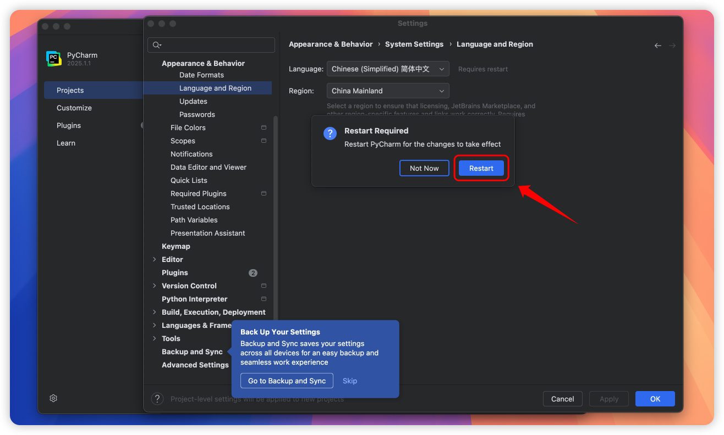Click project-level marker icon beside Version Control
Viewport: 724px width, 435px height.
click(264, 286)
